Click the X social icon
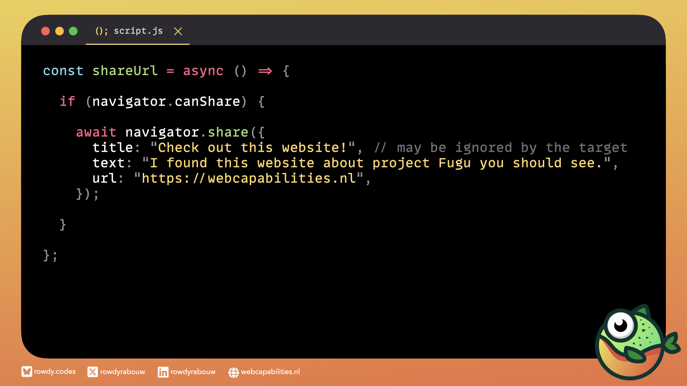Viewport: 687px width, 386px height. point(93,372)
